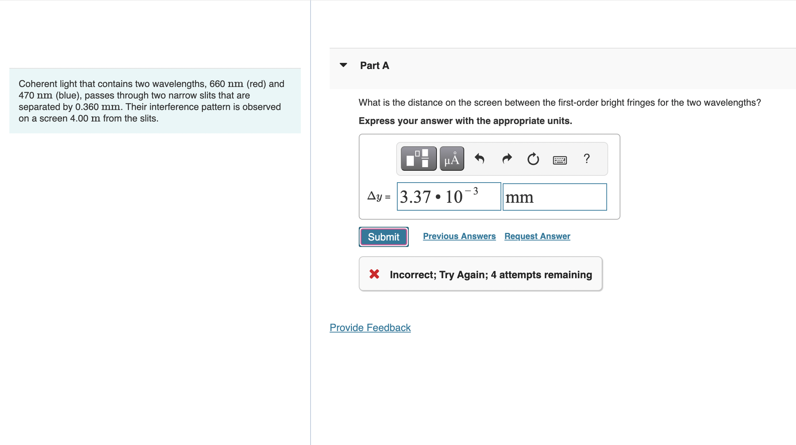Click Request Answer link
This screenshot has height=445, width=796.
[537, 236]
